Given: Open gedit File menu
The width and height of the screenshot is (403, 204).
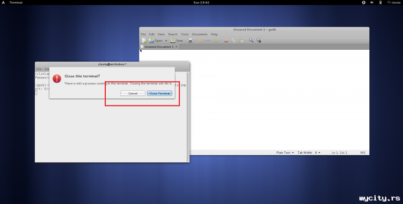Looking at the screenshot, I should 143,34.
